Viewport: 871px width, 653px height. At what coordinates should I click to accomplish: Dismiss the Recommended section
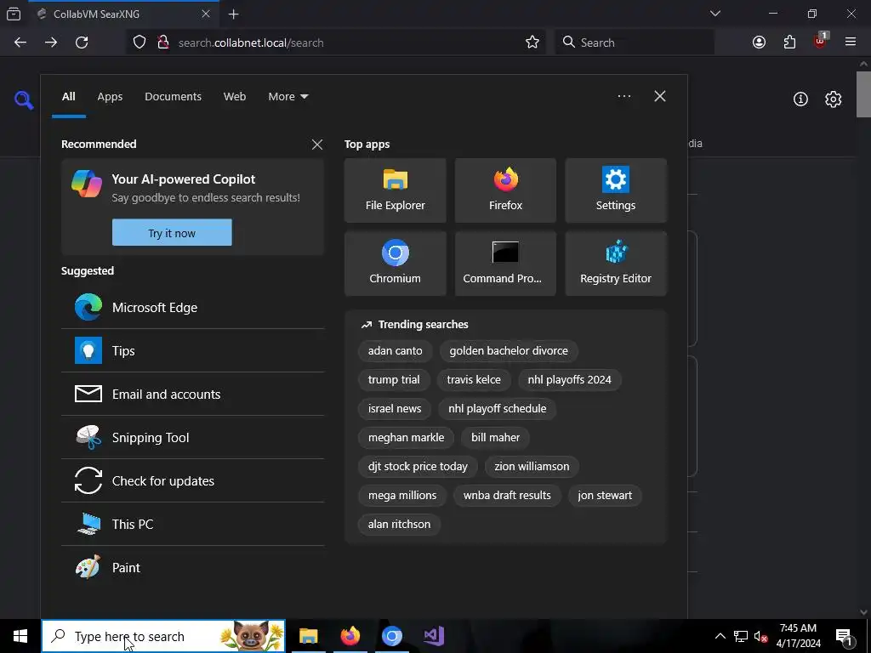(317, 145)
